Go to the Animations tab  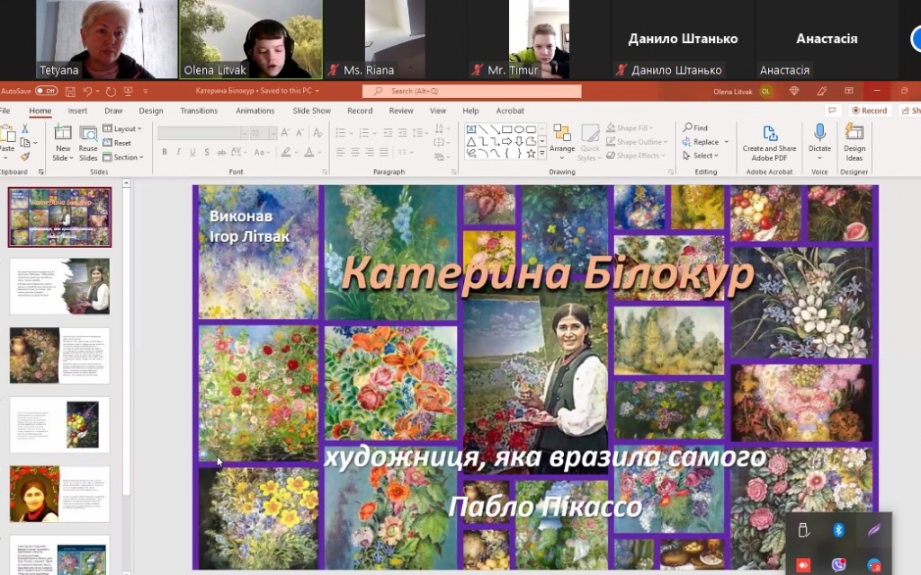(x=255, y=111)
